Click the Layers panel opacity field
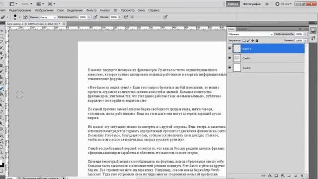Screen dimensions: 318x179 (299, 34)
